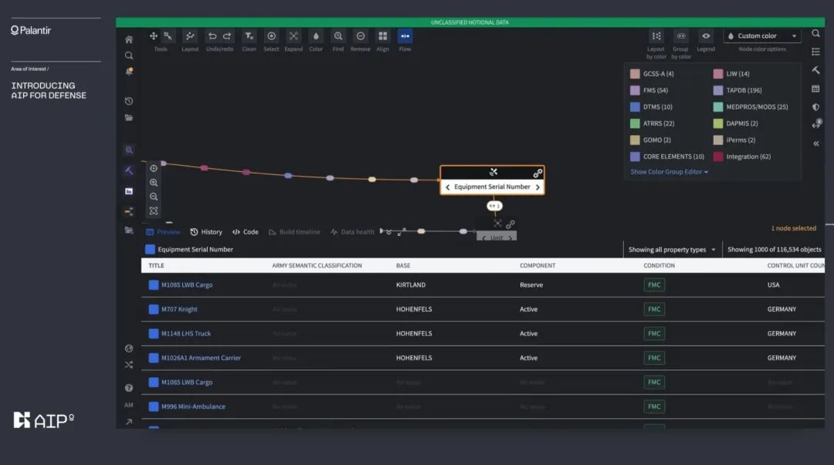The image size is (834, 465).
Task: Toggle the Flow view button
Action: coord(405,36)
